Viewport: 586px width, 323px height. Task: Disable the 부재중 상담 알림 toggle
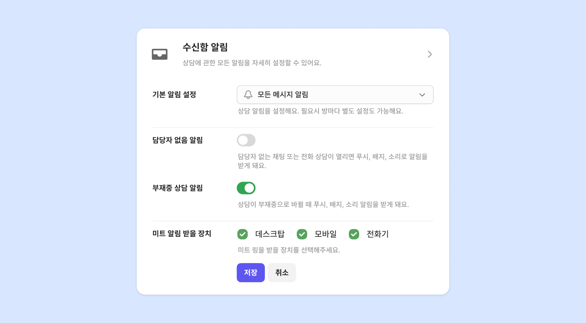(x=246, y=188)
